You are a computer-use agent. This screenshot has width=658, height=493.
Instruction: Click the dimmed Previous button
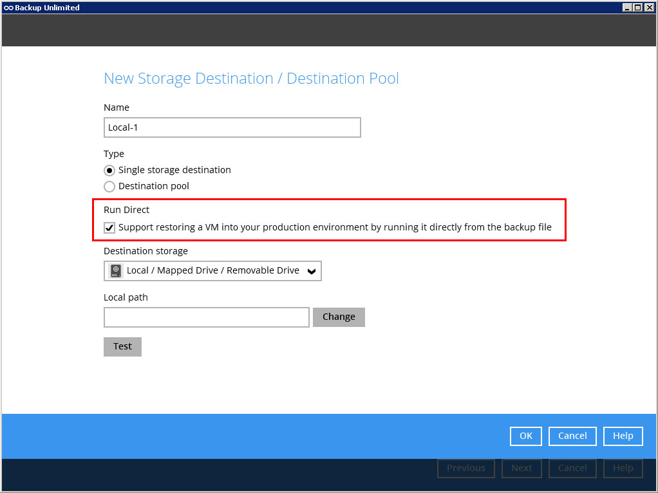pyautogui.click(x=465, y=469)
